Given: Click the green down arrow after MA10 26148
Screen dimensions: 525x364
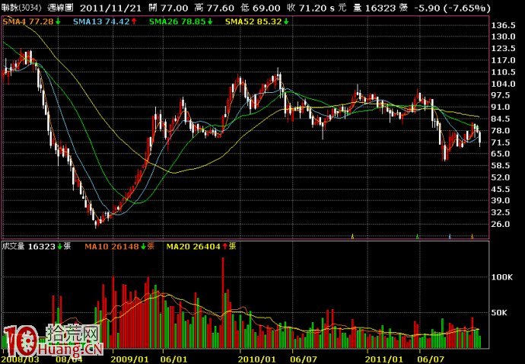Looking at the screenshot, I should click(143, 247).
